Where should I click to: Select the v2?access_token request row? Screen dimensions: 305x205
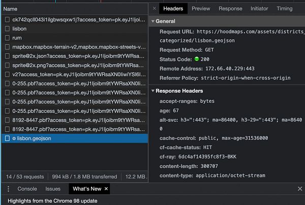75,75
